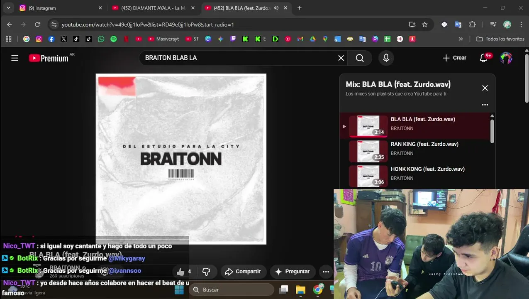The image size is (529, 299).
Task: Open Todos los favoritos folder
Action: 500,39
